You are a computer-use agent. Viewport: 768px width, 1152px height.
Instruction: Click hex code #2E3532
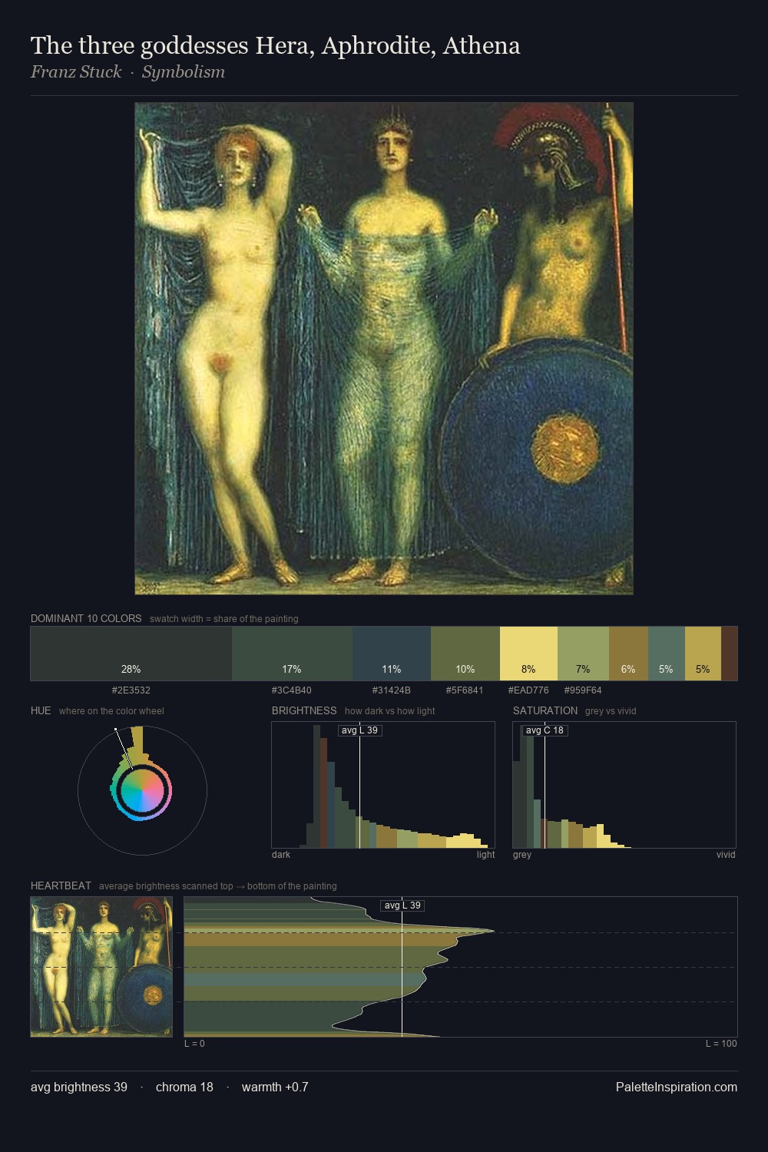pyautogui.click(x=131, y=690)
